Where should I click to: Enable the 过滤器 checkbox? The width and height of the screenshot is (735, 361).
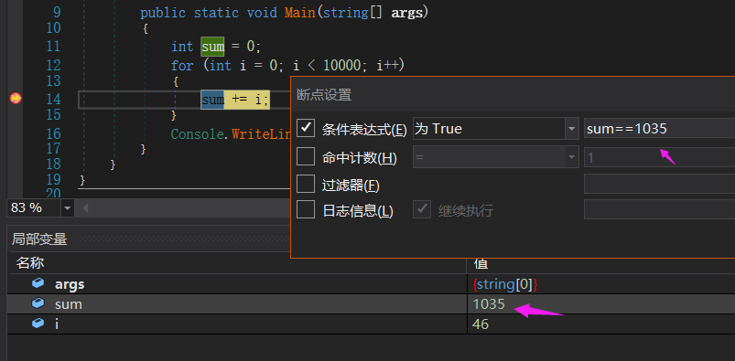(x=306, y=184)
